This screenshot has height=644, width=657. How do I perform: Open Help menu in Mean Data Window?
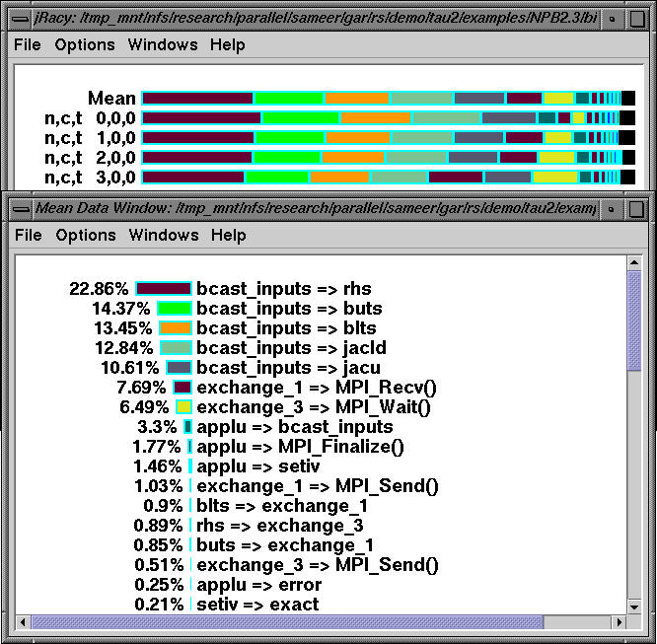click(228, 235)
